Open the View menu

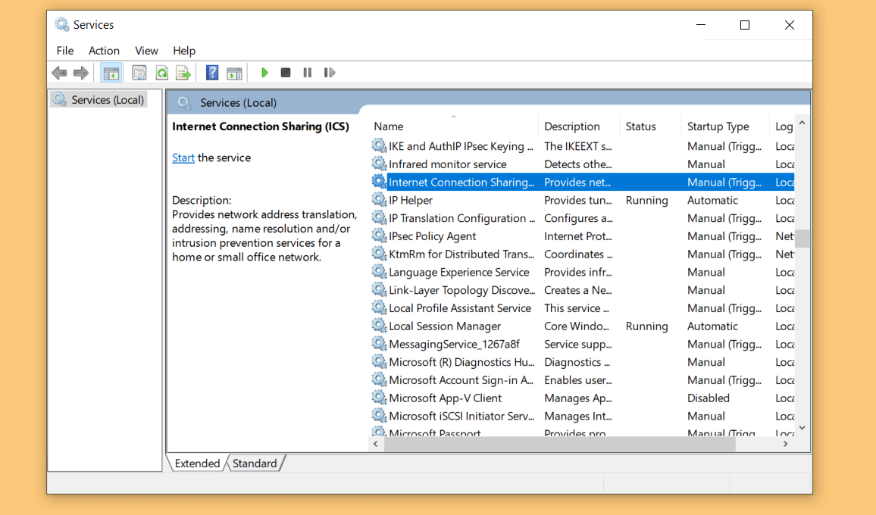point(146,50)
